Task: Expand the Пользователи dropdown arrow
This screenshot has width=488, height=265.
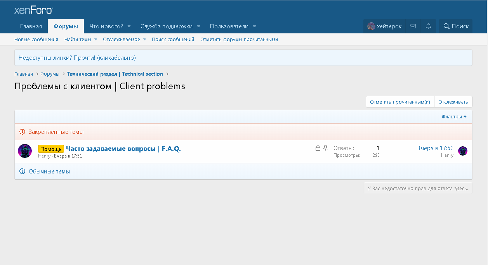Action: [254, 26]
